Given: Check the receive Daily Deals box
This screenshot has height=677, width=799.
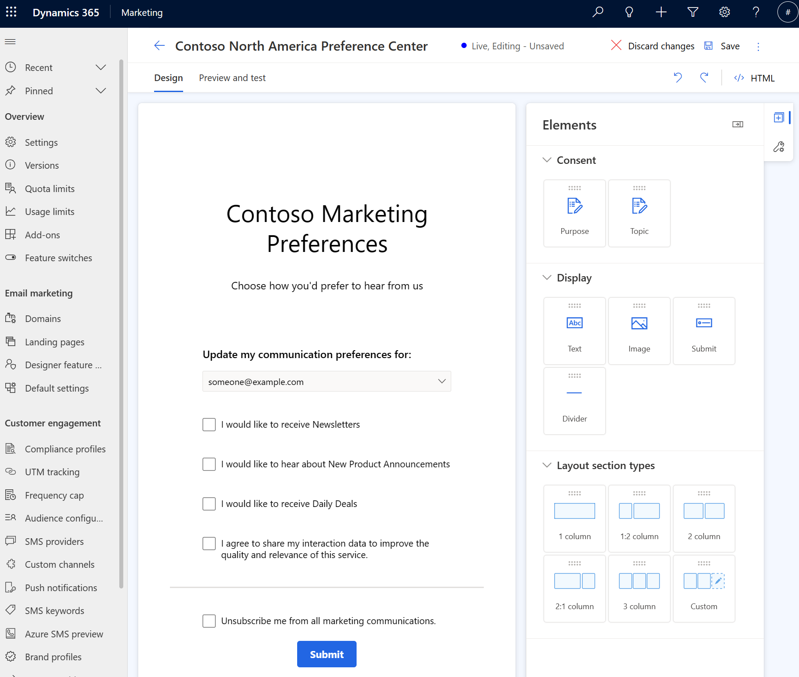Looking at the screenshot, I should (x=209, y=504).
